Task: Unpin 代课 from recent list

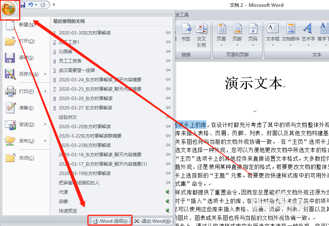Action: click(167, 192)
